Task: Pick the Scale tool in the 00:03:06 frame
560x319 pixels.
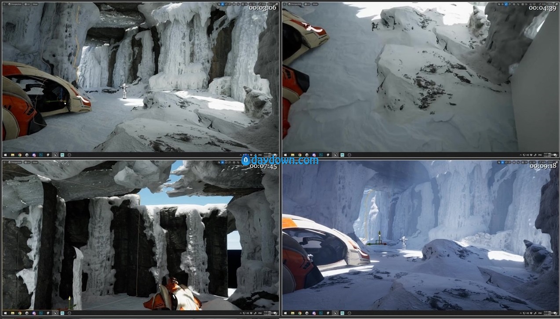Action: click(230, 4)
